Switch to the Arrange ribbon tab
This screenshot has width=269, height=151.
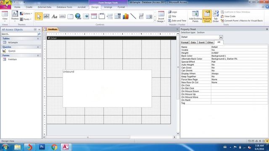pyautogui.click(x=108, y=7)
